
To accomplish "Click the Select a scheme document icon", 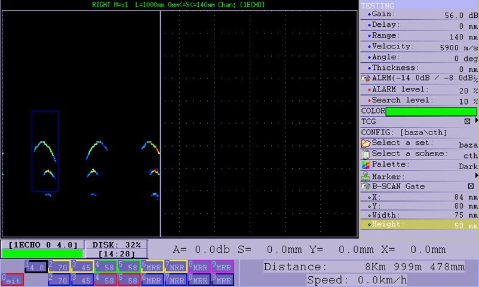I will click(366, 154).
